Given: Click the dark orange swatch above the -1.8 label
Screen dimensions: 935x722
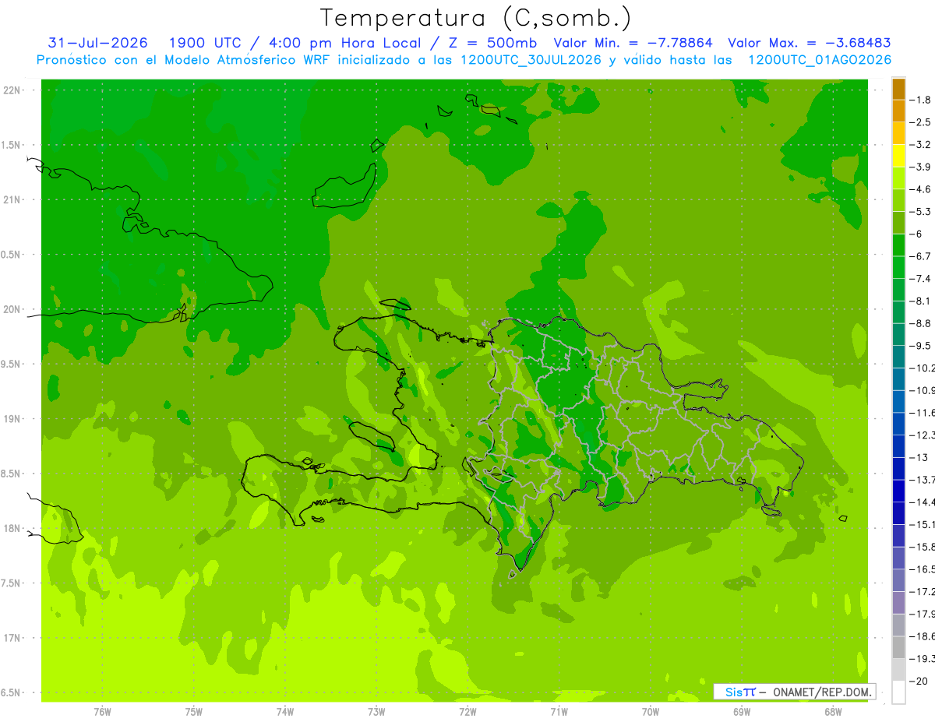Looking at the screenshot, I should (x=898, y=89).
